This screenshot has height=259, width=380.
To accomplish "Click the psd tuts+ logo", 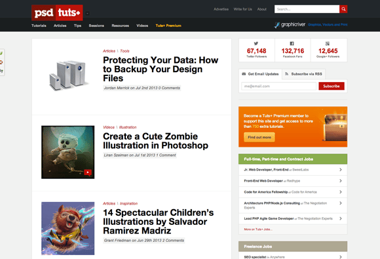I will point(57,12).
